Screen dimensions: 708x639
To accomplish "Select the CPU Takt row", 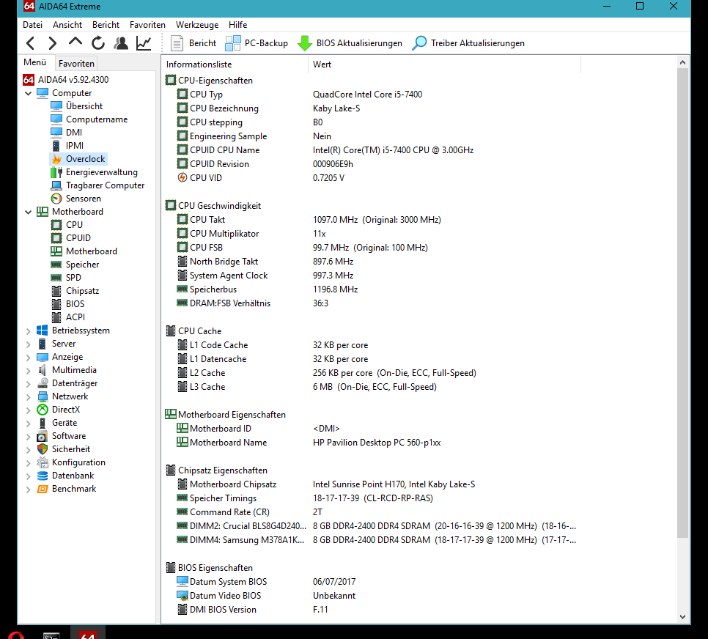I will pos(309,220).
